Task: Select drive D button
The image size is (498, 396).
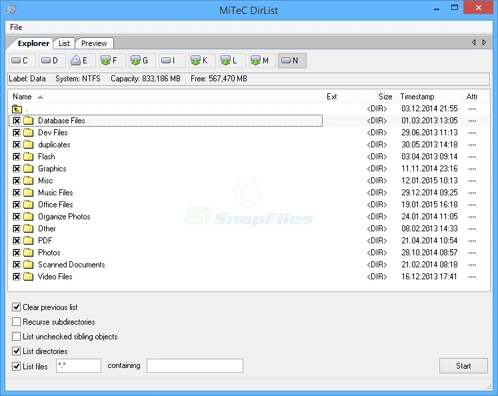Action: pyautogui.click(x=52, y=61)
